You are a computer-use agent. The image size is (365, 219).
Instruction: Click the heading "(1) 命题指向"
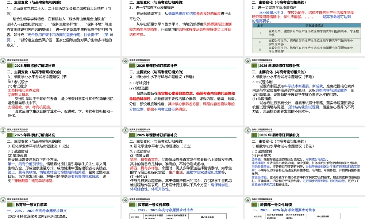[262, 99]
